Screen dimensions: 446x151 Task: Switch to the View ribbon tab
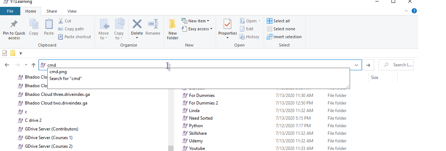click(x=72, y=11)
